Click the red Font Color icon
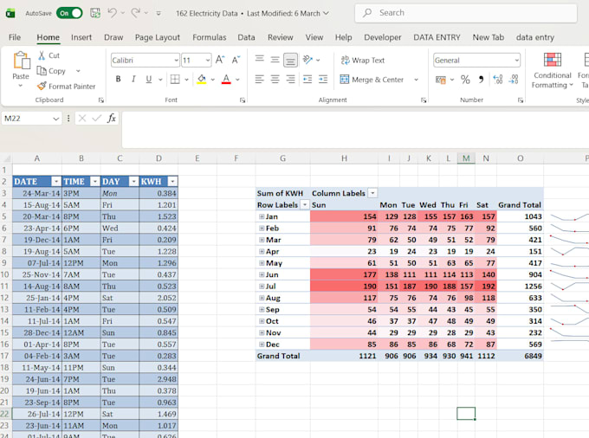Screen dimensions: 589x438 (x=226, y=79)
